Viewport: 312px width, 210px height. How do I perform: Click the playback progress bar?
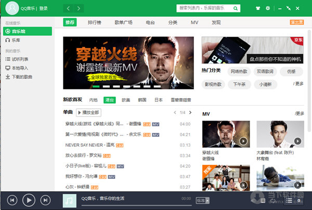(x=136, y=205)
